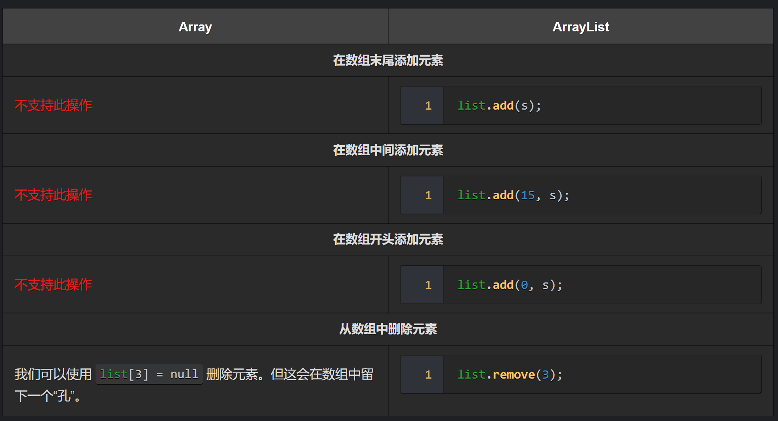
Task: Click the code snippet list.remove(3);
Action: (510, 374)
